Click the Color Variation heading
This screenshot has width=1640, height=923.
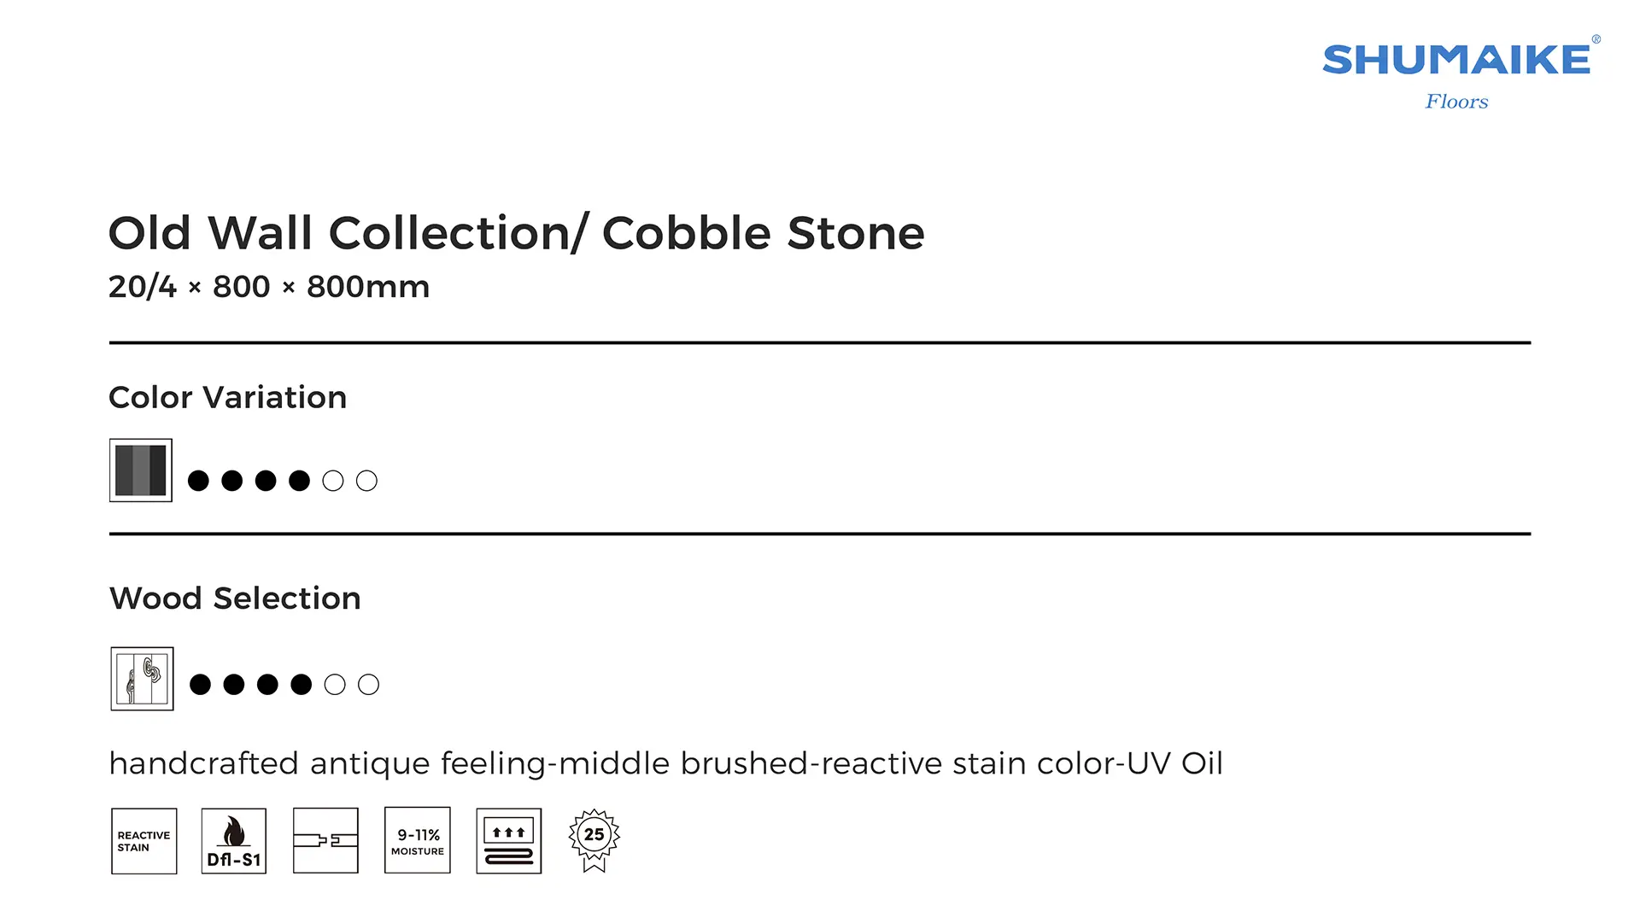click(227, 398)
